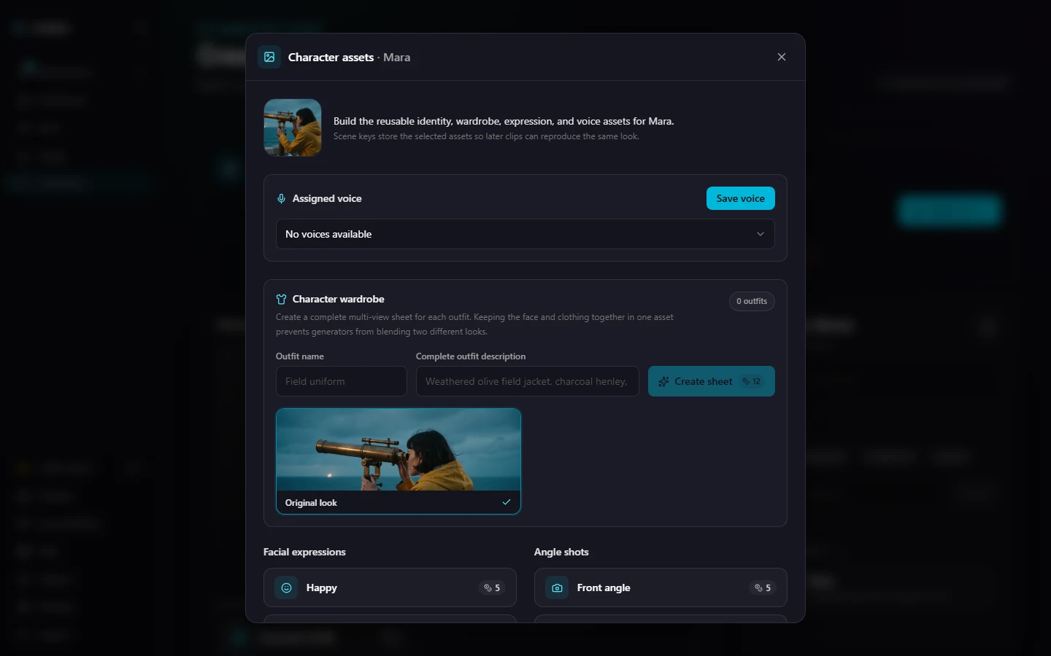The image size is (1051, 656).
Task: Focus the Outfit name field
Action: coord(342,381)
